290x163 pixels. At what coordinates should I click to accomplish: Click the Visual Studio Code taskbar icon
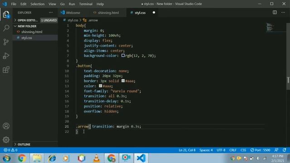(141, 158)
